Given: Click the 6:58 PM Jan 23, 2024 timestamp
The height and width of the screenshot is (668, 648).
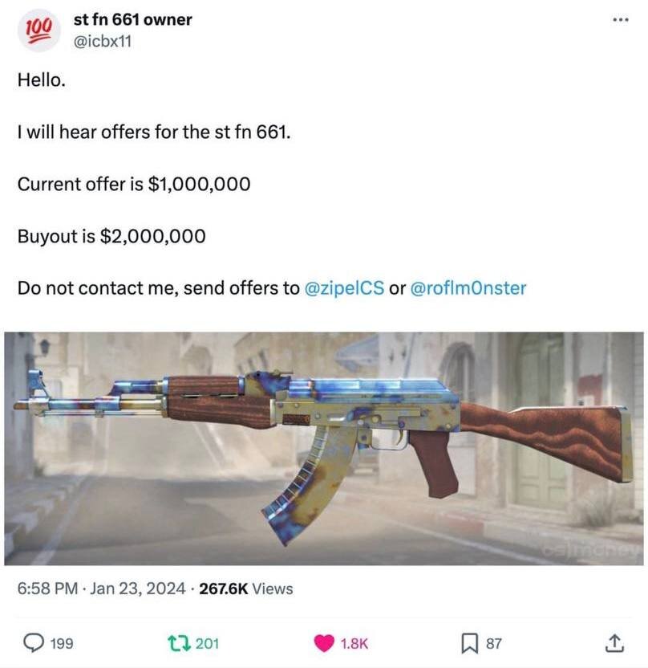Looking at the screenshot, I should [x=102, y=589].
